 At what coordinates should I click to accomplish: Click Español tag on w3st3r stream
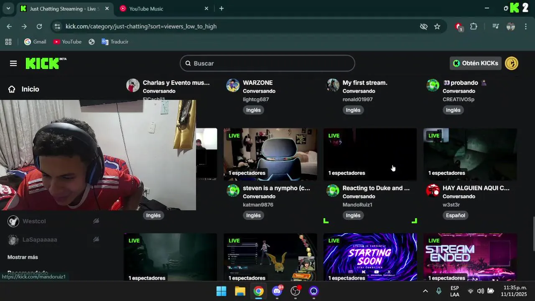455,215
